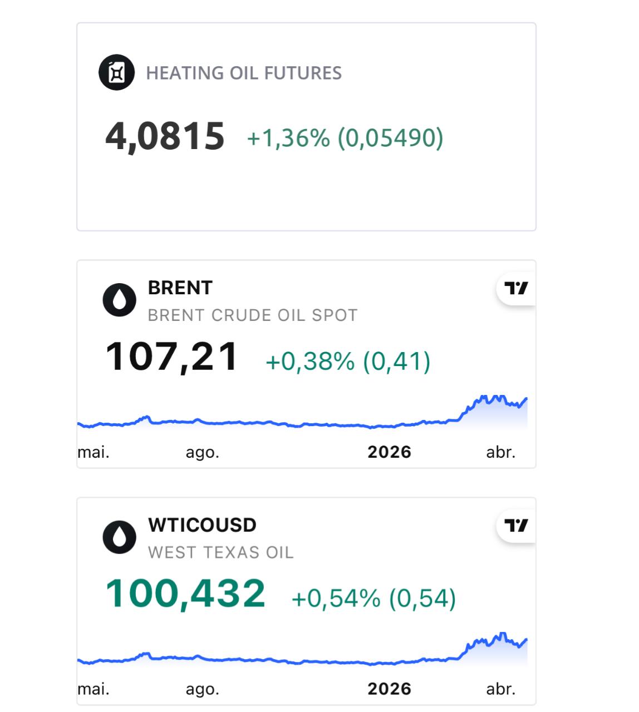Select the WTICOUSD ticker symbol
The width and height of the screenshot is (639, 712).
(202, 525)
